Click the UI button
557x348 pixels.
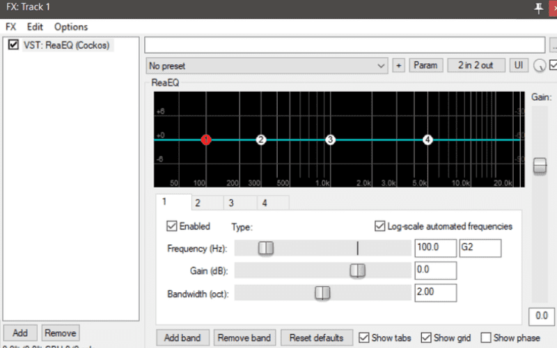519,65
